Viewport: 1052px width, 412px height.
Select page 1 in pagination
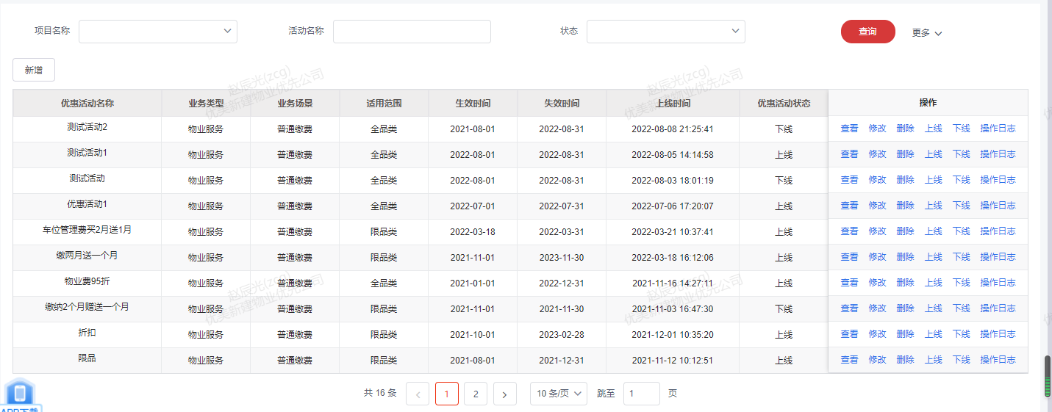(447, 394)
